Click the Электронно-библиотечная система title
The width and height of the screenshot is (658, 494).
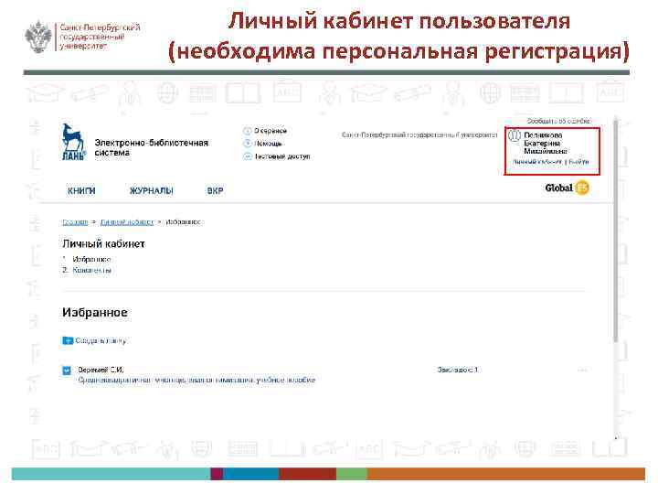[x=151, y=148]
